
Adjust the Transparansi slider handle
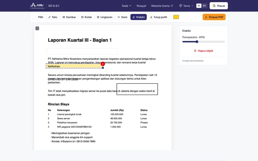tap(197, 42)
